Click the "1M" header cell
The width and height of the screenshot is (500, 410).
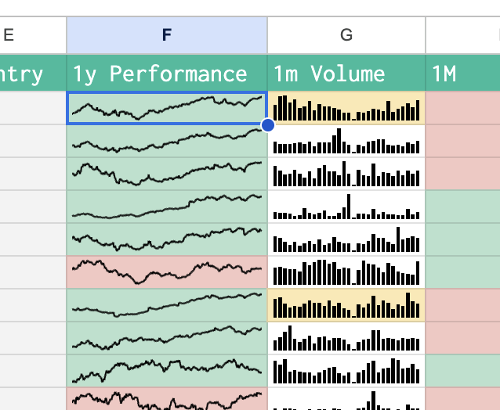[462, 74]
